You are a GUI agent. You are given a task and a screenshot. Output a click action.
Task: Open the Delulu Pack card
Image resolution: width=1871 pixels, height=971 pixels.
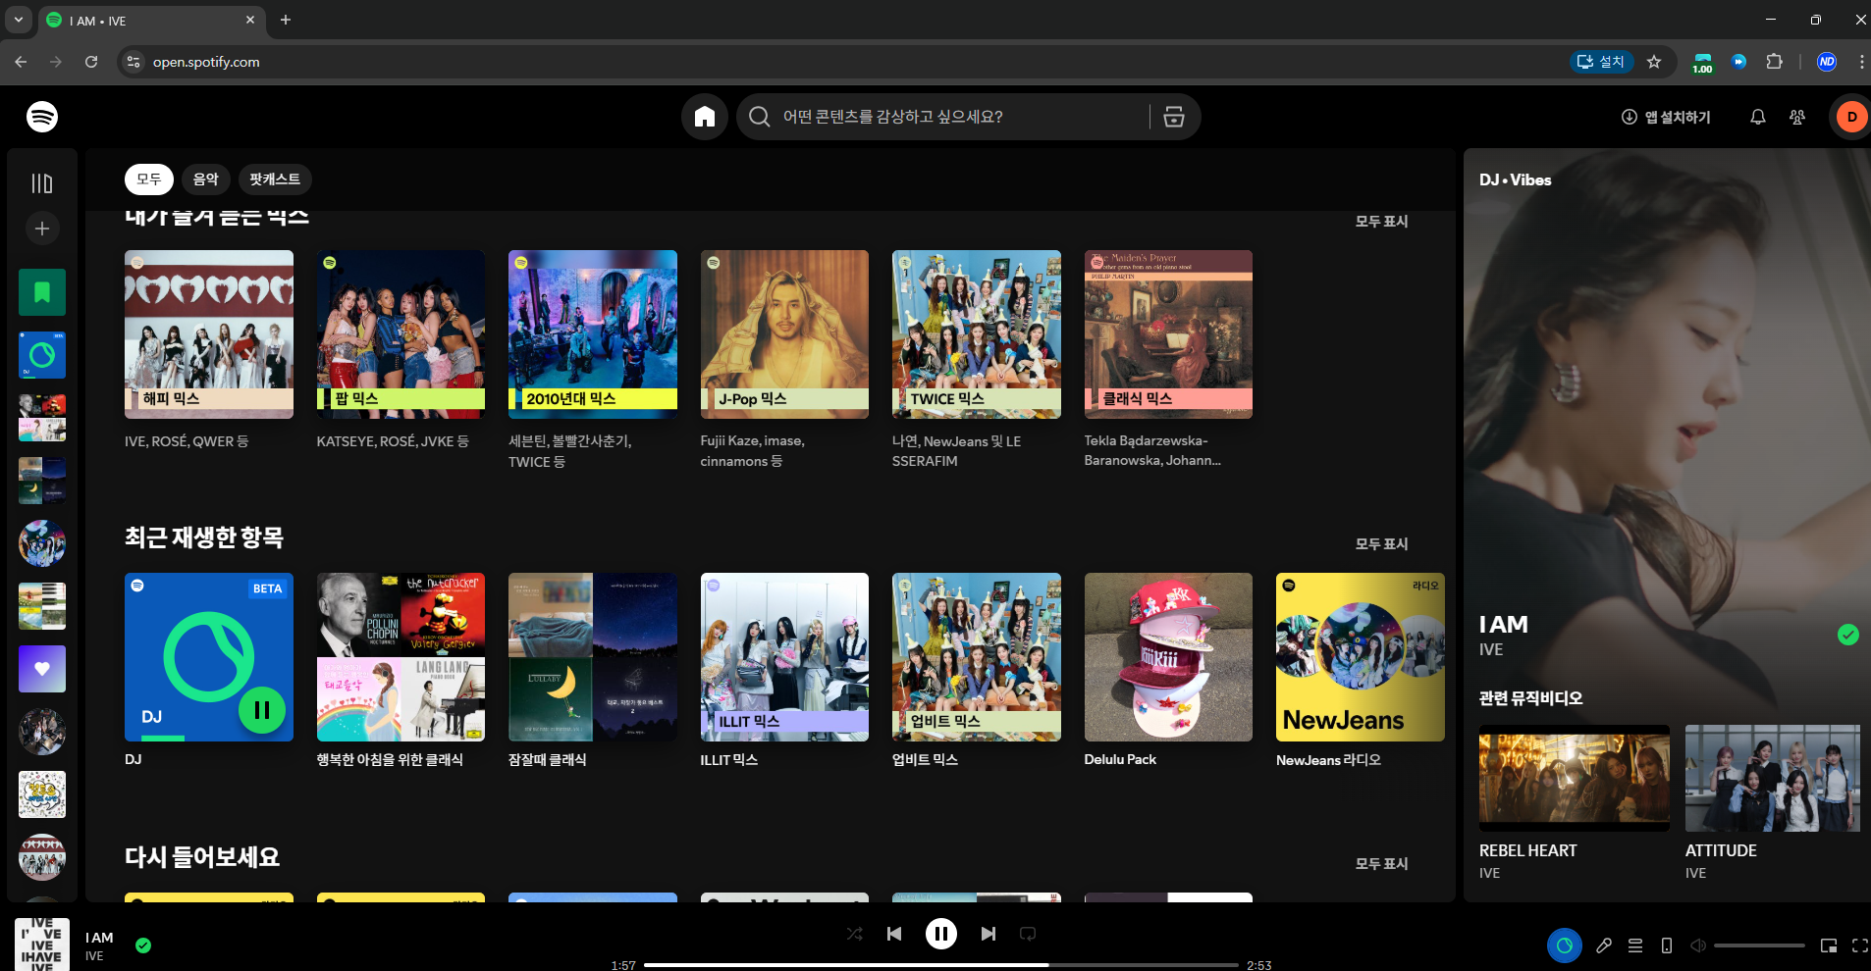point(1168,657)
